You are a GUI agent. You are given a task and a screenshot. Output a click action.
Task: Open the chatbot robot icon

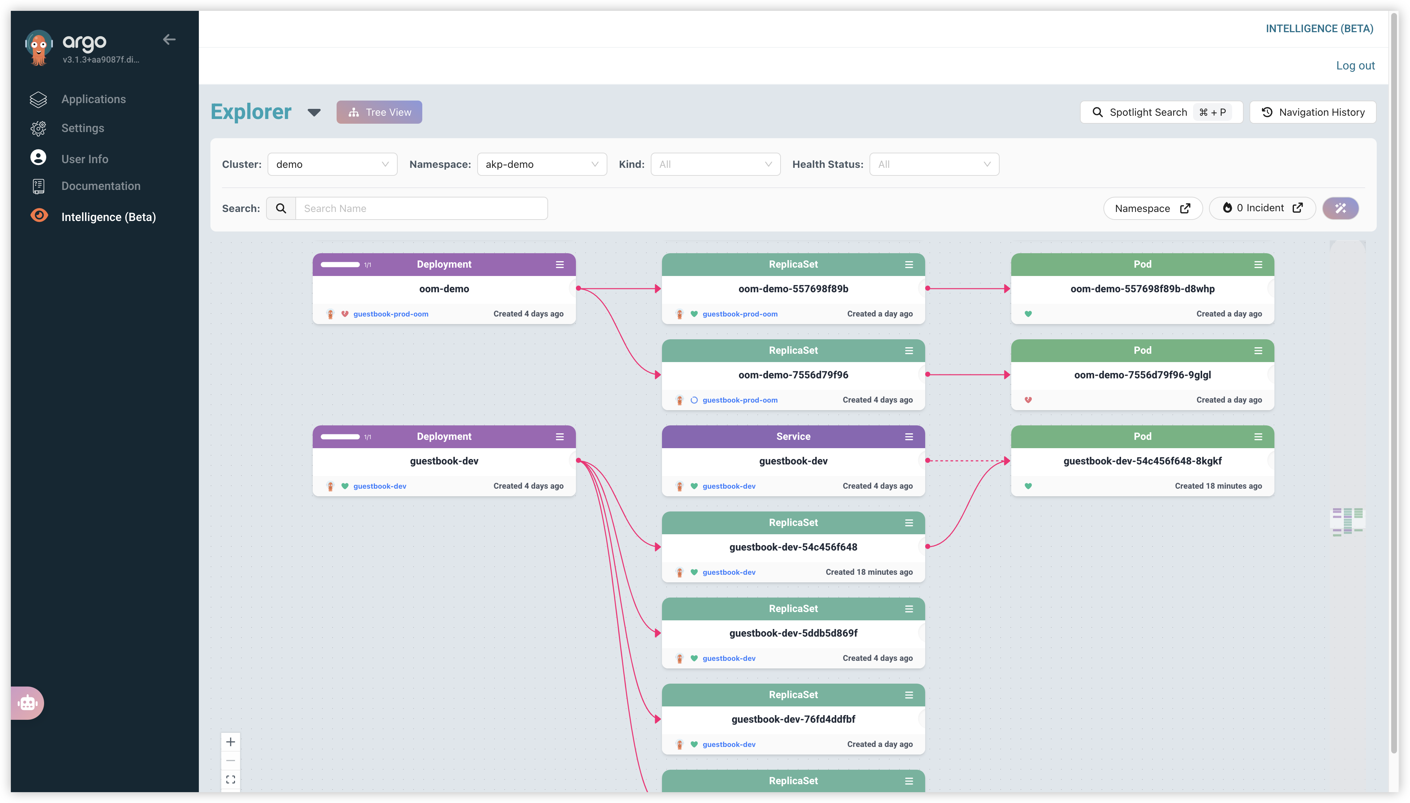27,702
